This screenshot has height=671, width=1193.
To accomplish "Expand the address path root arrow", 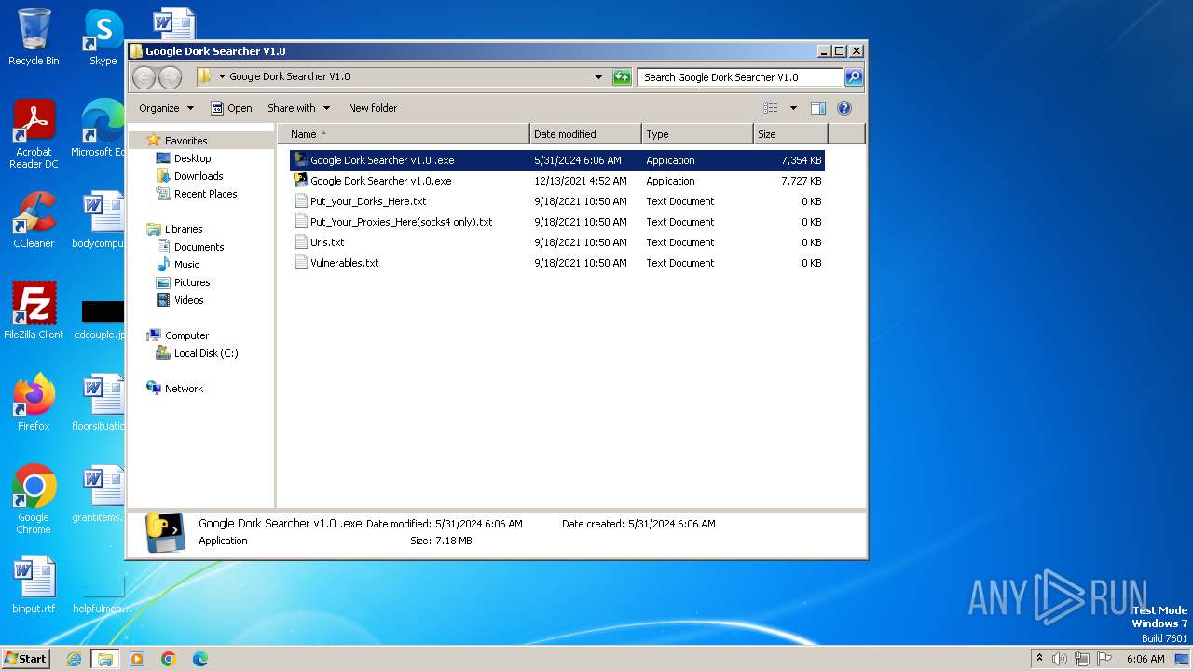I will click(222, 77).
